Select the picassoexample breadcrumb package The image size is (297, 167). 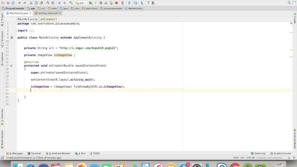click(111, 8)
